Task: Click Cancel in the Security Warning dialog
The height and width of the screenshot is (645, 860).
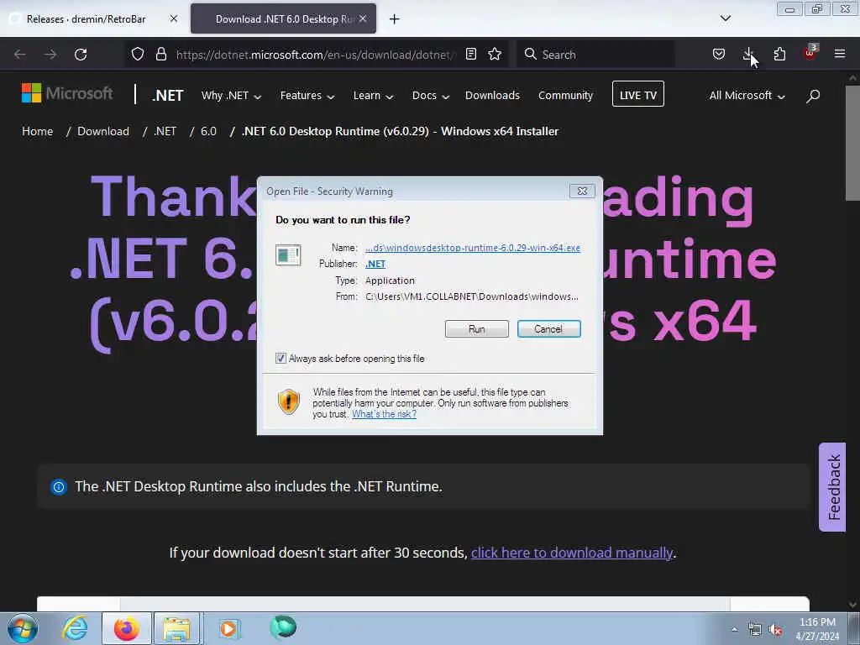Action: [x=548, y=328]
